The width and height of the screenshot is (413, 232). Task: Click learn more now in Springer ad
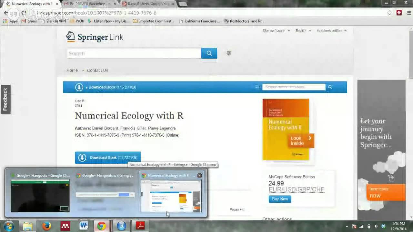tap(386, 192)
